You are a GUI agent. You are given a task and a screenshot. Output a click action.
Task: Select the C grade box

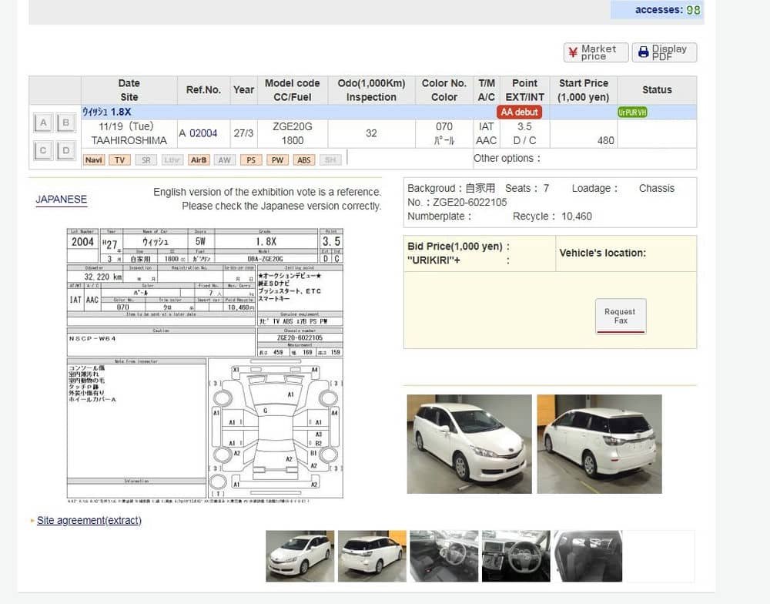pos(44,150)
